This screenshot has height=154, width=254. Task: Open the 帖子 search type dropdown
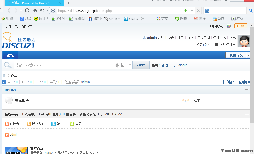[126, 65]
